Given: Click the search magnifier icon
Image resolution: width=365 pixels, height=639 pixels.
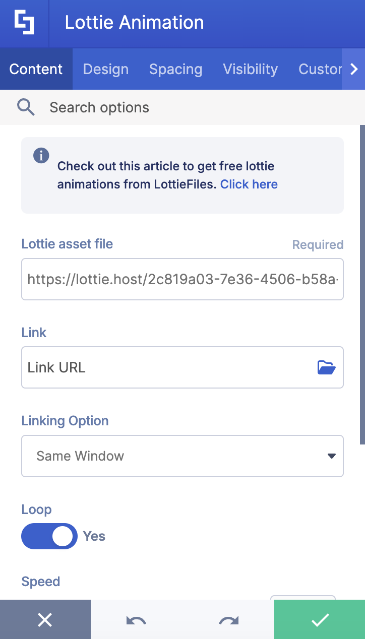Looking at the screenshot, I should pos(26,107).
